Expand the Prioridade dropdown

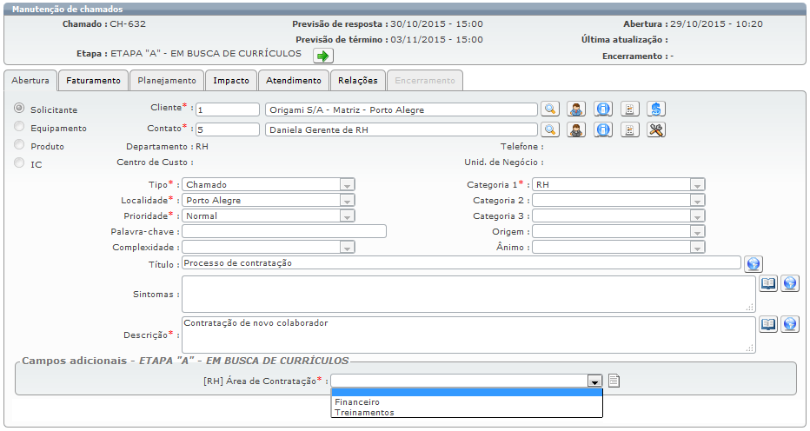click(347, 215)
